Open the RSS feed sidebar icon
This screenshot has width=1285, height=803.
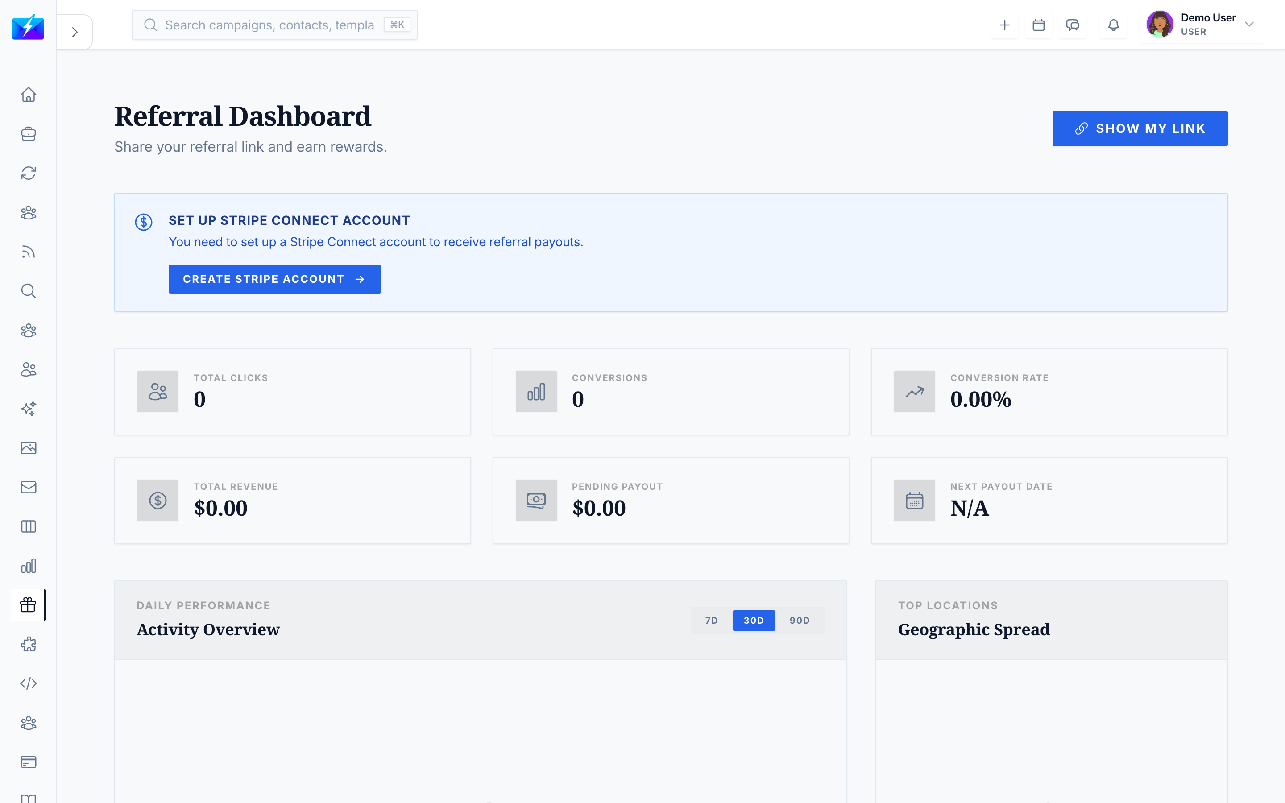pos(28,252)
